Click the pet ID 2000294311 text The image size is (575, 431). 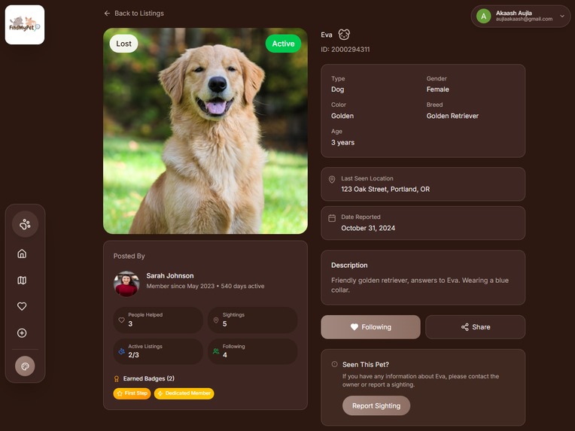click(x=345, y=50)
